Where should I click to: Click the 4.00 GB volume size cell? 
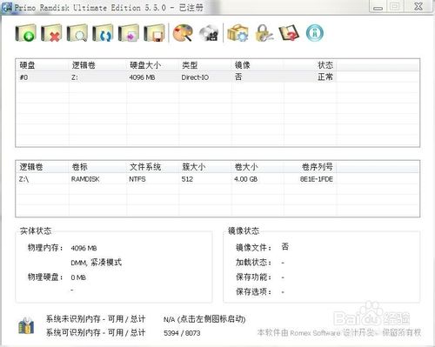tap(245, 179)
